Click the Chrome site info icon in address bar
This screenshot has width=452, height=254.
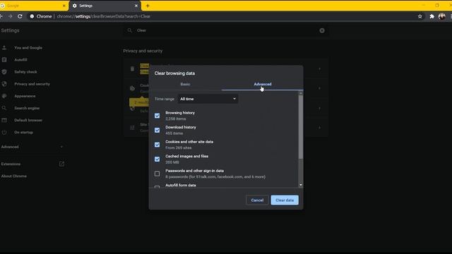coord(32,16)
